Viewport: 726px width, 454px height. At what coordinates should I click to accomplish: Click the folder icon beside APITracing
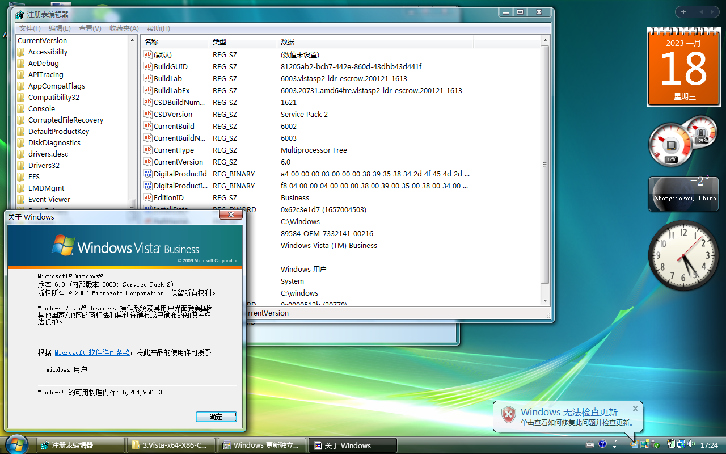tap(21, 74)
